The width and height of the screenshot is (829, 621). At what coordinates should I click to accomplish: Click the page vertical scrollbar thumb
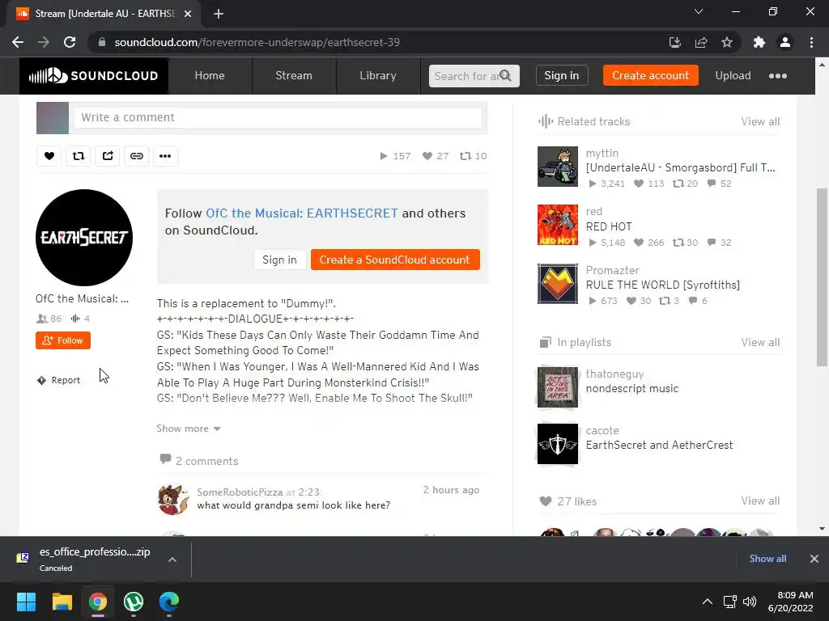point(822,277)
